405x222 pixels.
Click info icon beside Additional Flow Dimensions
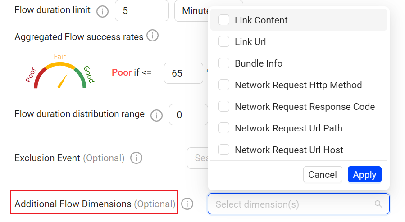pyautogui.click(x=187, y=204)
